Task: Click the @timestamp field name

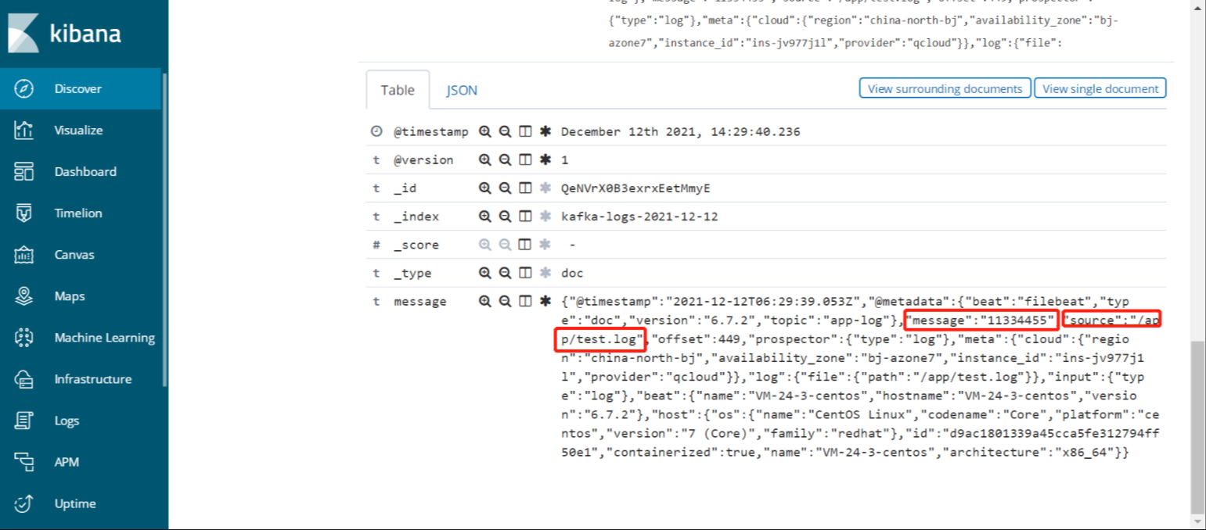Action: pos(430,132)
